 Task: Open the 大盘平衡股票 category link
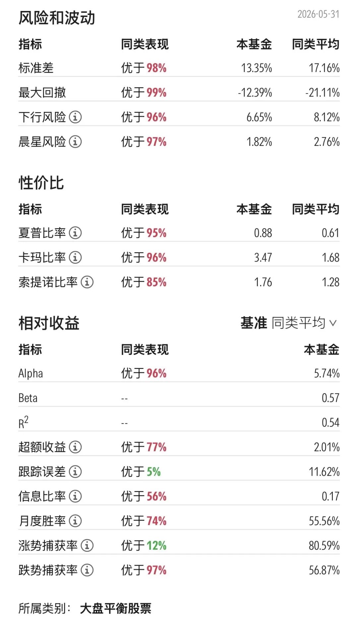tap(116, 608)
